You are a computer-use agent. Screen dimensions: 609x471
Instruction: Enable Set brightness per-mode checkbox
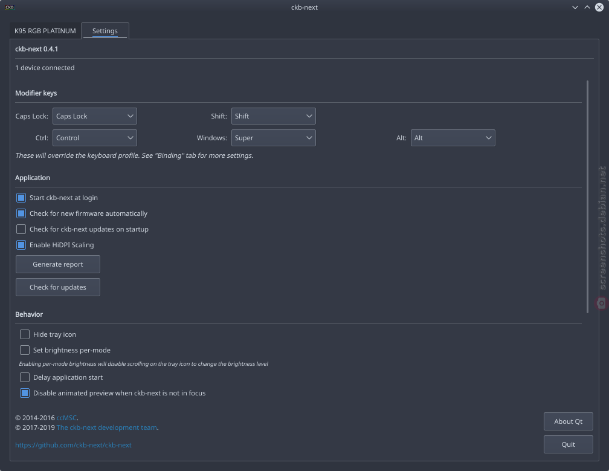click(24, 350)
